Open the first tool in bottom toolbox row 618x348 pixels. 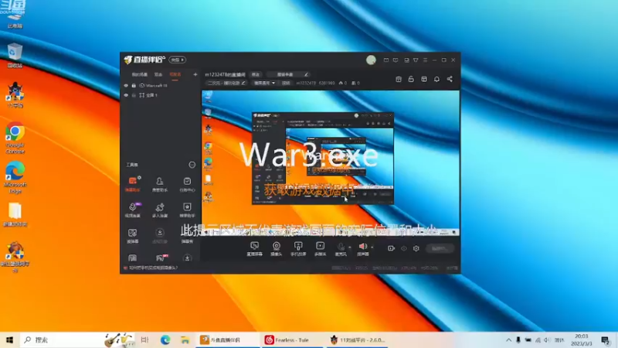pyautogui.click(x=133, y=258)
